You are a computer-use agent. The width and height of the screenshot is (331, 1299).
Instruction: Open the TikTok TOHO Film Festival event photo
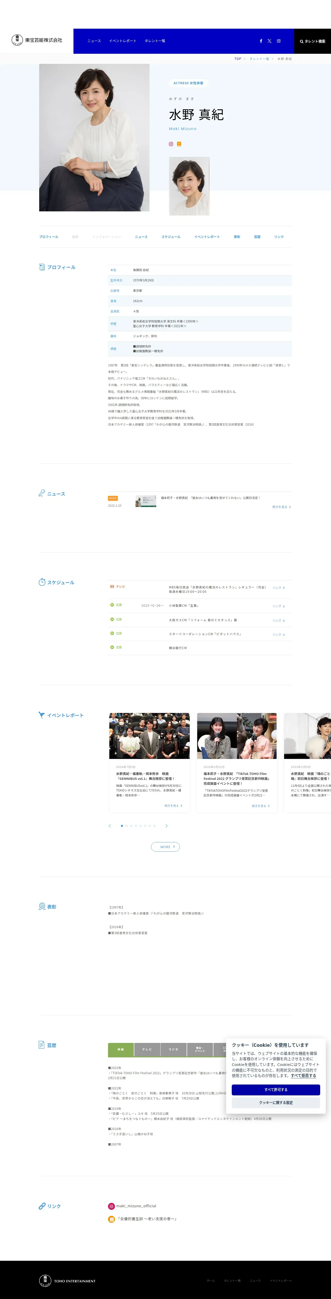pos(237,736)
